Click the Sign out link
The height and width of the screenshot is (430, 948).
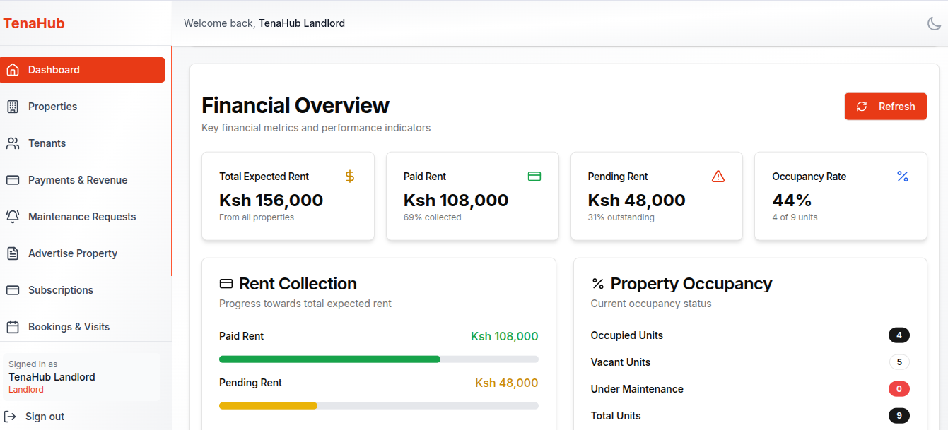pyautogui.click(x=45, y=416)
